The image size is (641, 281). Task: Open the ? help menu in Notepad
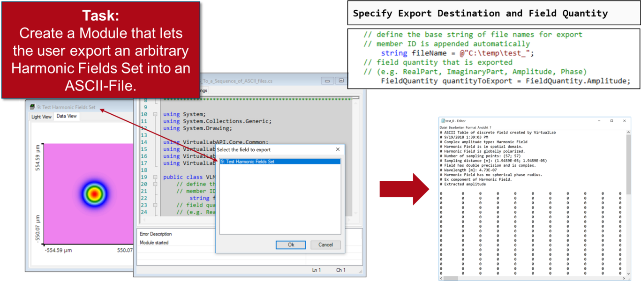[x=490, y=127]
